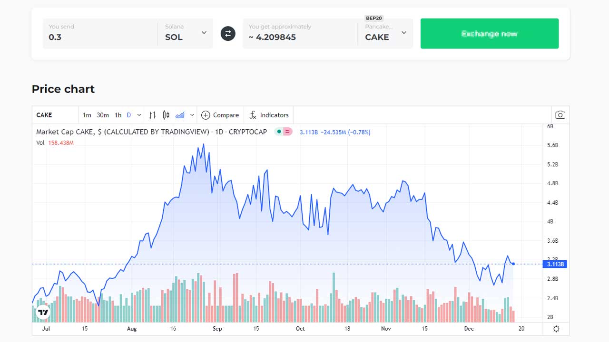
Task: Click the Aug date axis label
Action: pos(132,329)
